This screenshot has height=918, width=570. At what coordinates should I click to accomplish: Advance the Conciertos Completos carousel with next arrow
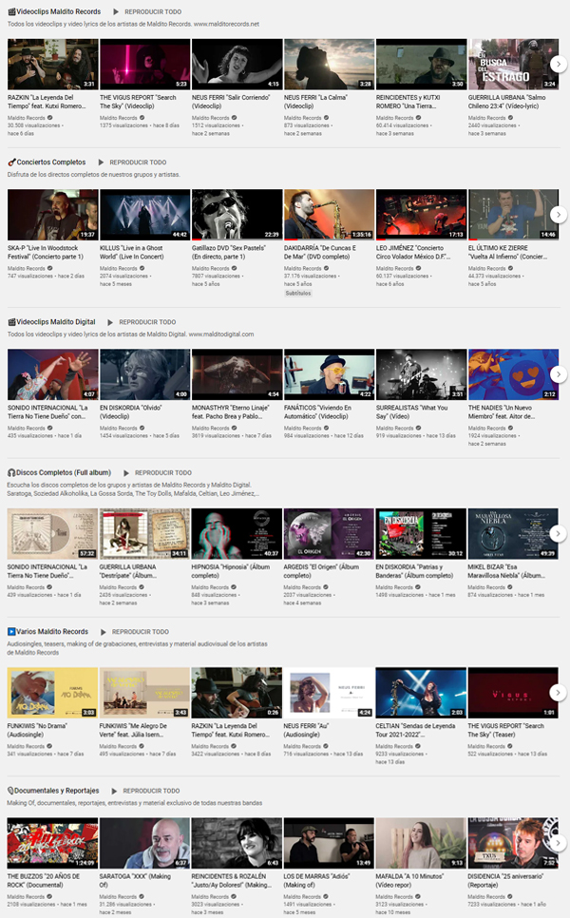[x=559, y=214]
